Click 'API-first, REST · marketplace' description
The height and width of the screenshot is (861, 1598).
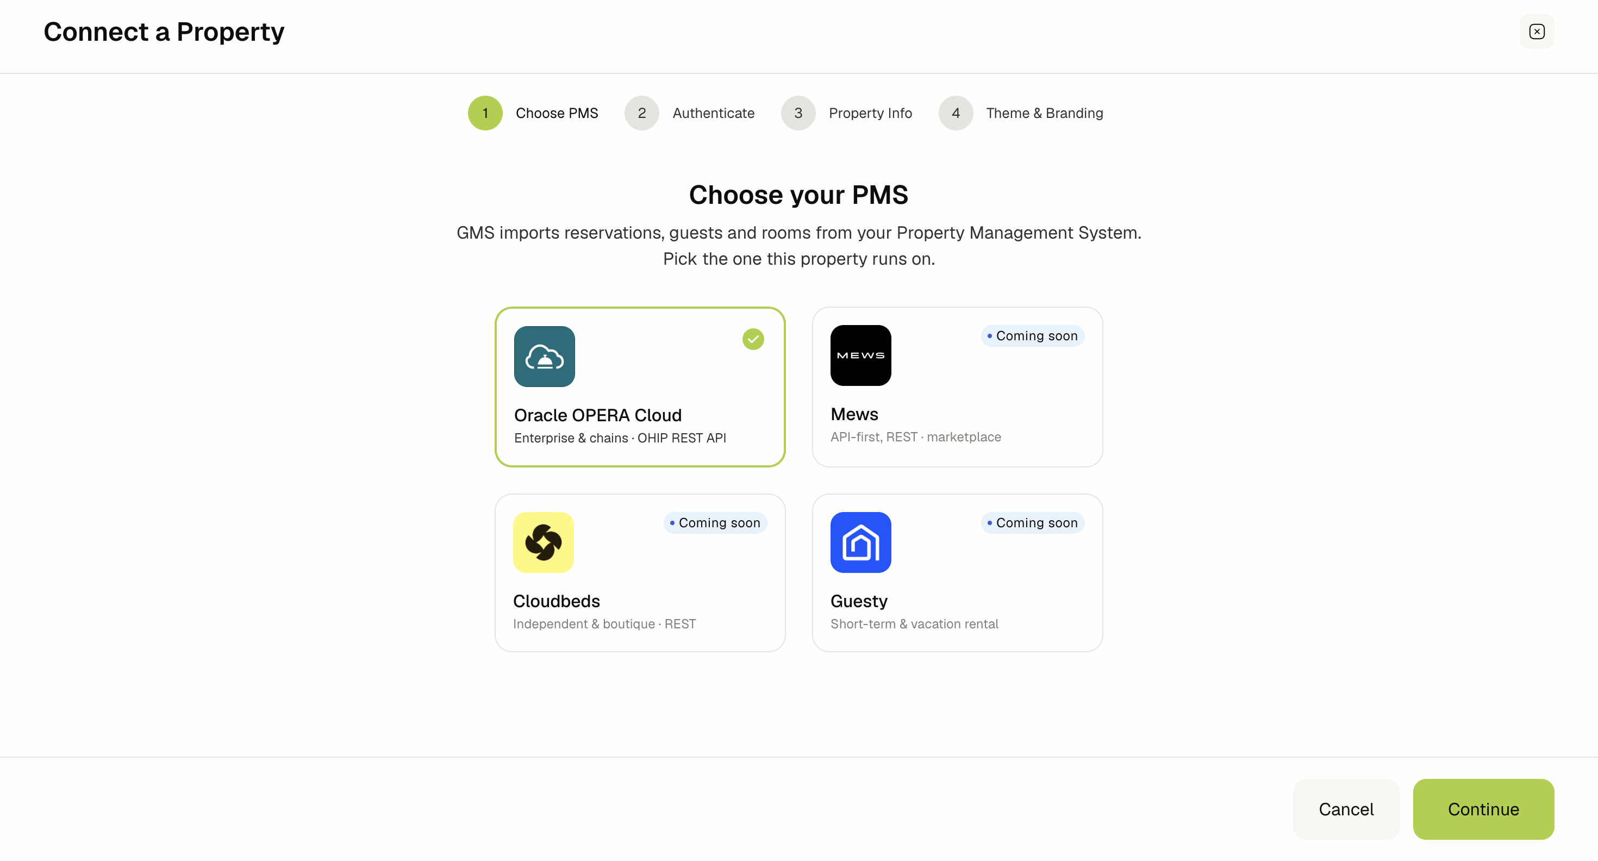tap(915, 436)
